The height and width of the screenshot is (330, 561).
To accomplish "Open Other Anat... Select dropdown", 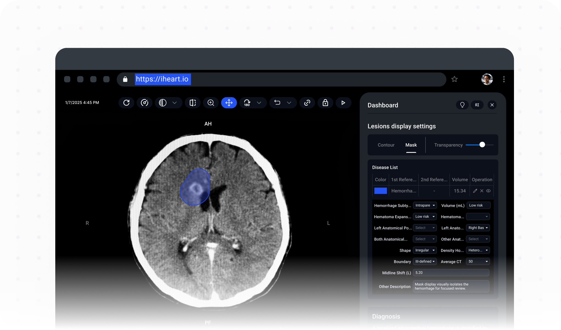I will point(478,239).
